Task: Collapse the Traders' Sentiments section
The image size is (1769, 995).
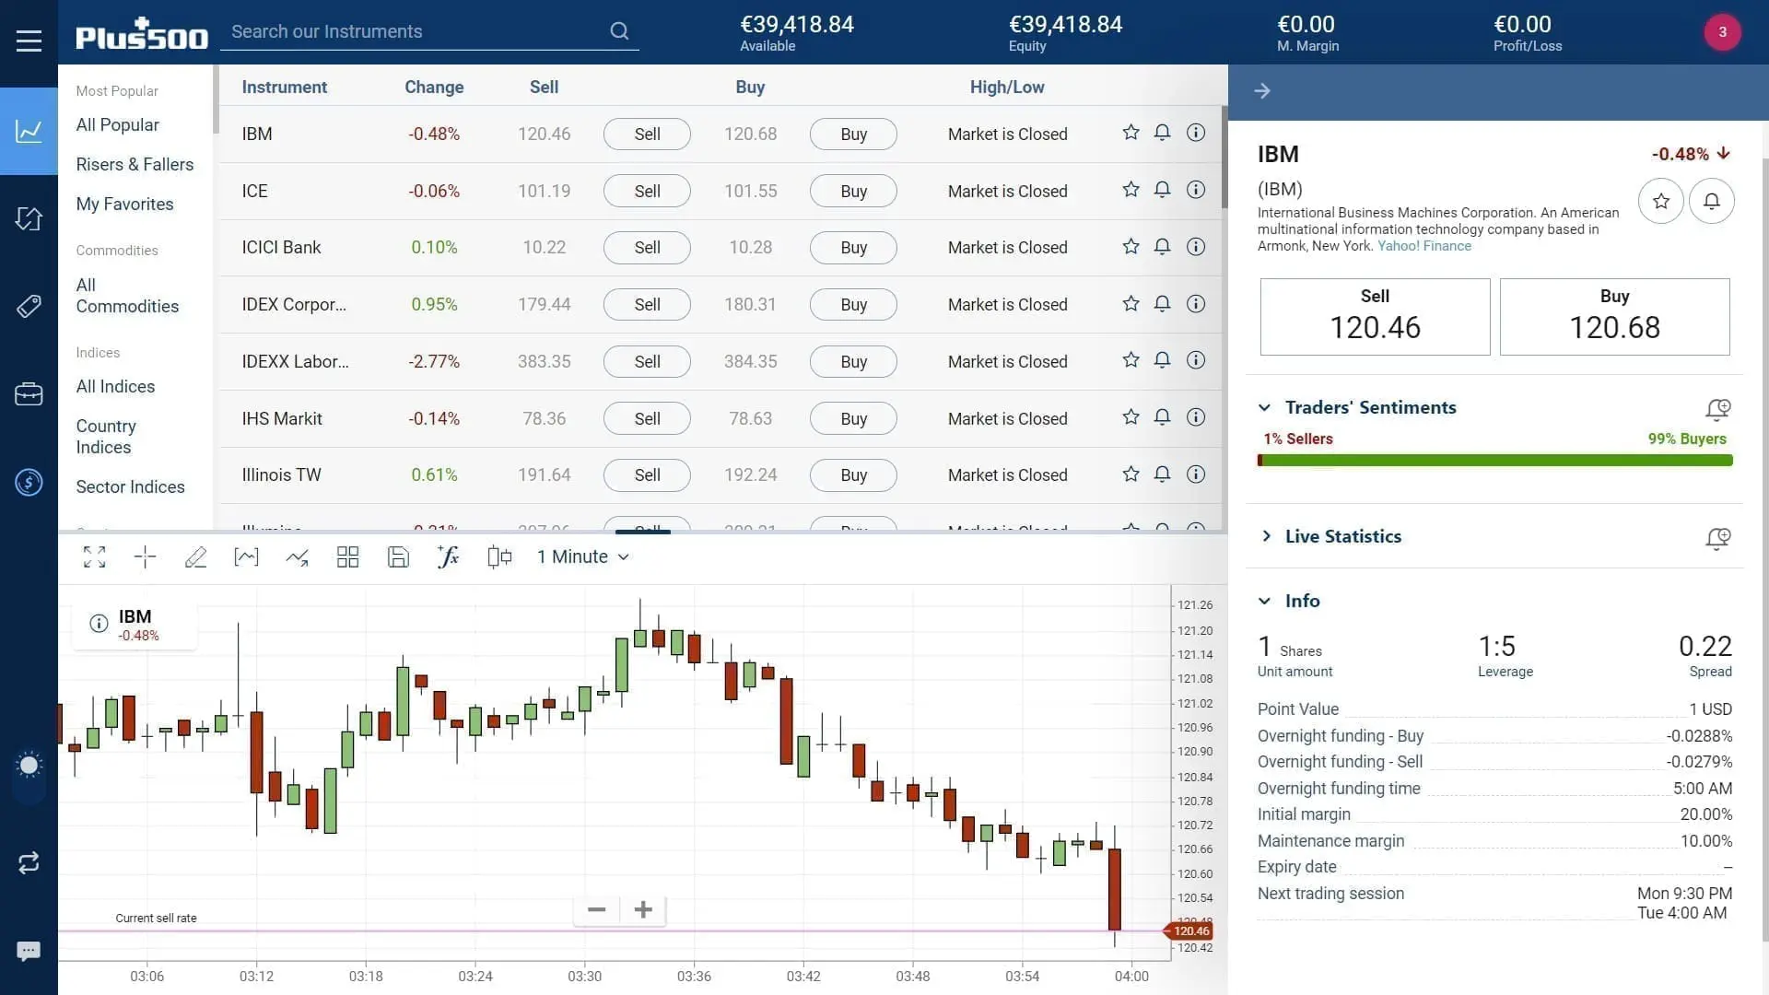Action: [1264, 407]
